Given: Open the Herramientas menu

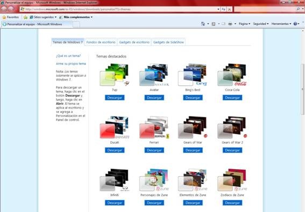Looking at the screenshot, I should coord(281,24).
